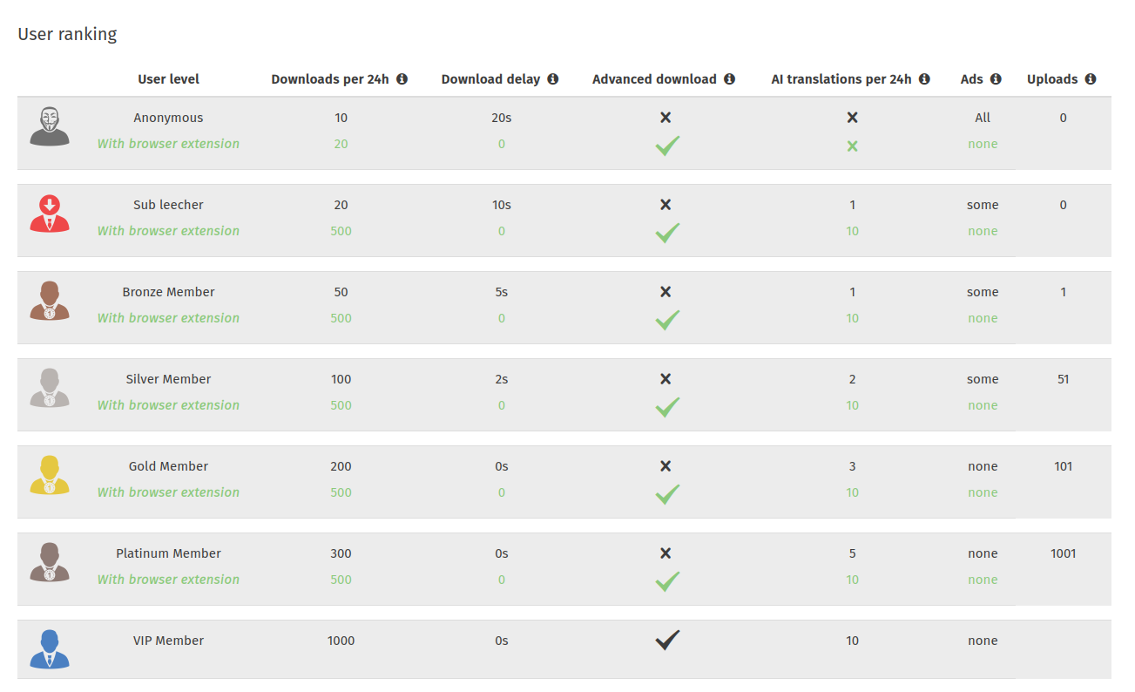Open the Advanced download info icon

tap(729, 78)
